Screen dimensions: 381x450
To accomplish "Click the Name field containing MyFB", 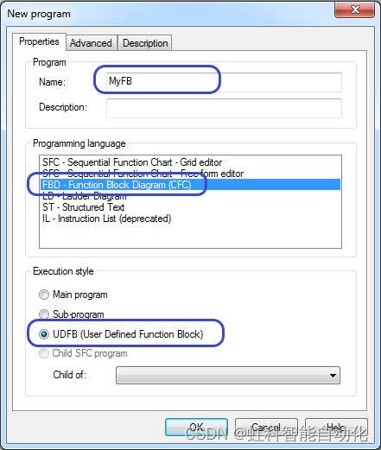I will click(x=224, y=82).
